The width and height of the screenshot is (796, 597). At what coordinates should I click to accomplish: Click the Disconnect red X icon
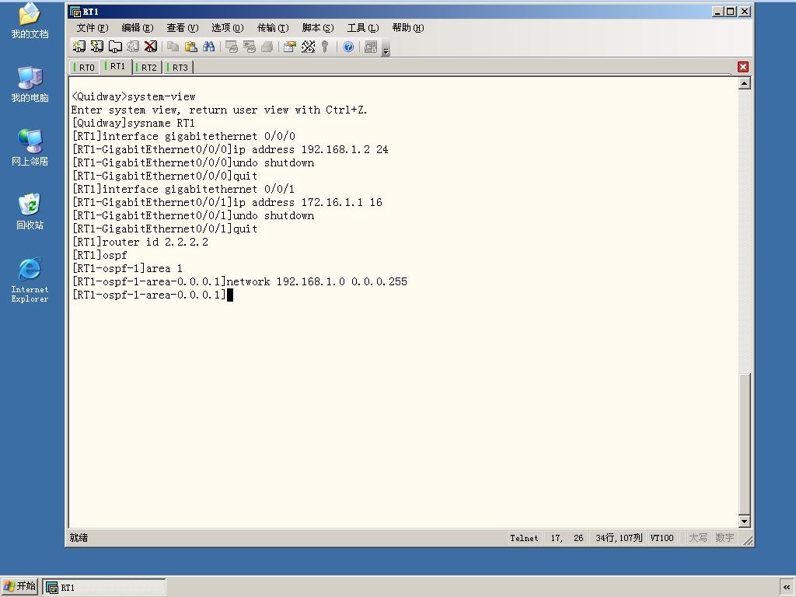click(x=151, y=47)
